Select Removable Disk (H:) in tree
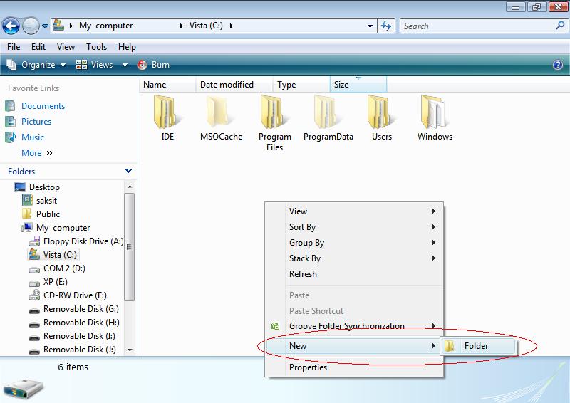 click(81, 323)
